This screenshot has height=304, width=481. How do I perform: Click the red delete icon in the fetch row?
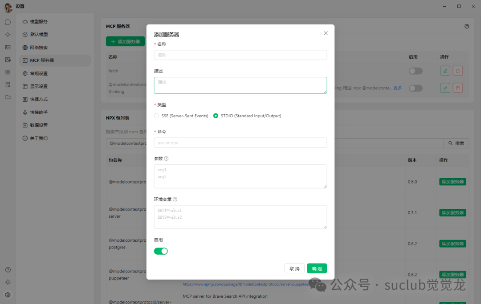click(458, 71)
